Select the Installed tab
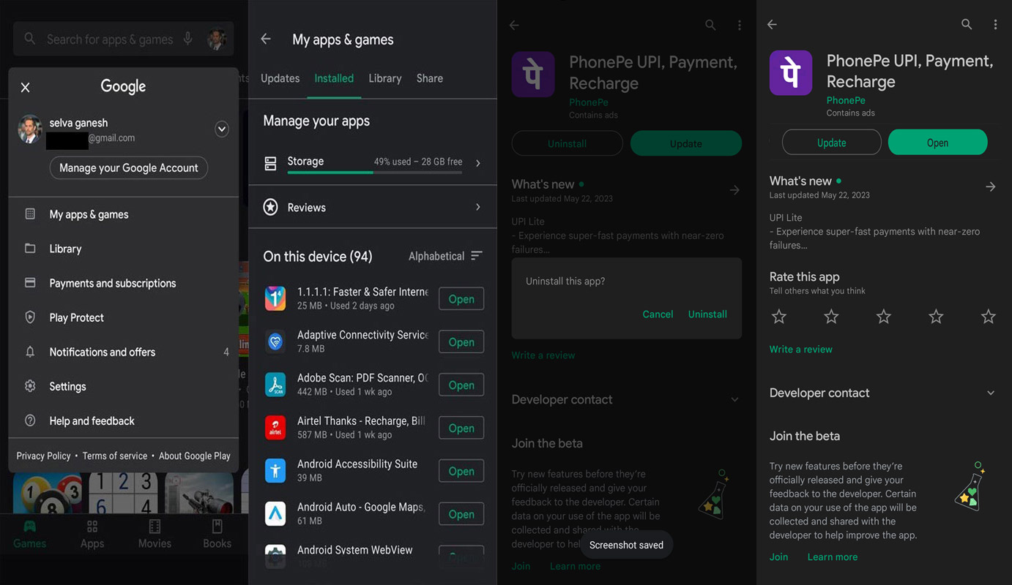 point(334,78)
